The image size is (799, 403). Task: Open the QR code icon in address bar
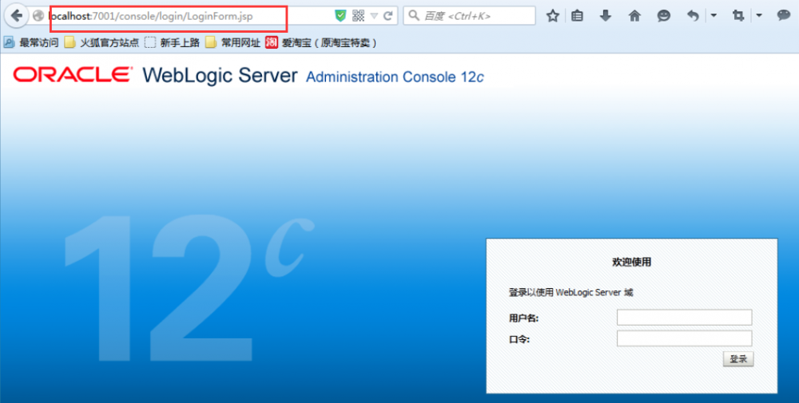click(358, 16)
